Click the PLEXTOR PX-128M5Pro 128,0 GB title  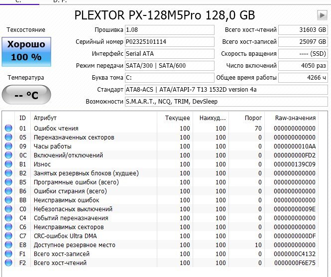[165, 15]
